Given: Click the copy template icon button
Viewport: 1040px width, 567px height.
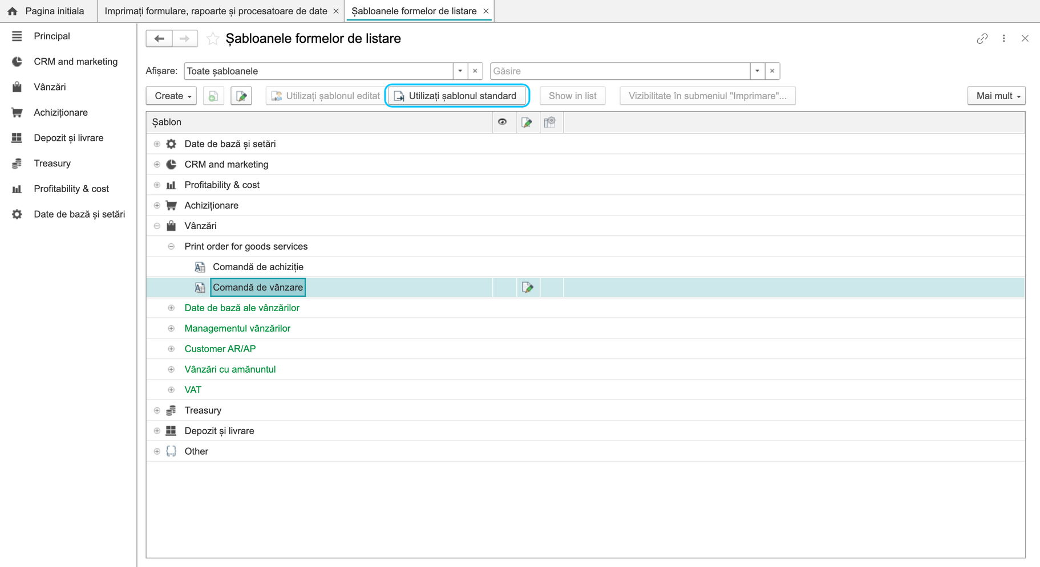Looking at the screenshot, I should 213,96.
